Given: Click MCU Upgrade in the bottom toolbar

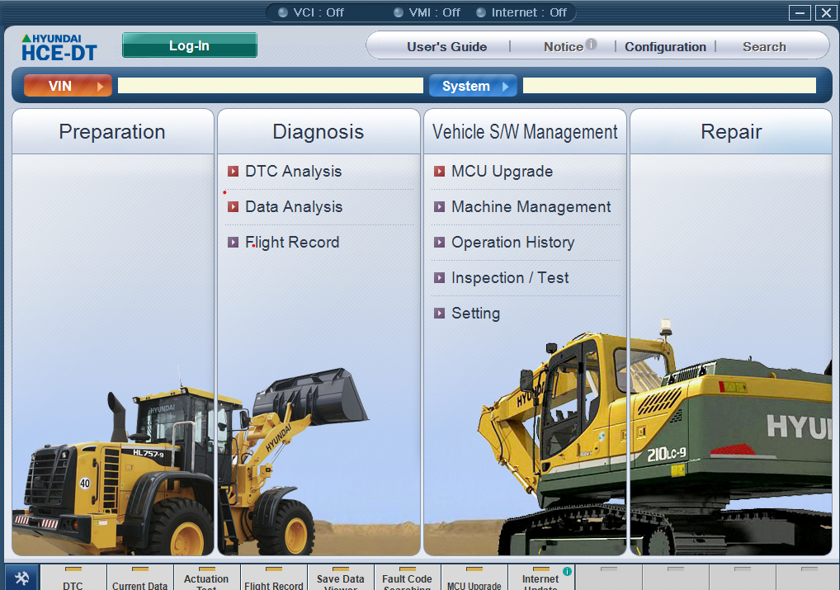Looking at the screenshot, I should pos(474,578).
